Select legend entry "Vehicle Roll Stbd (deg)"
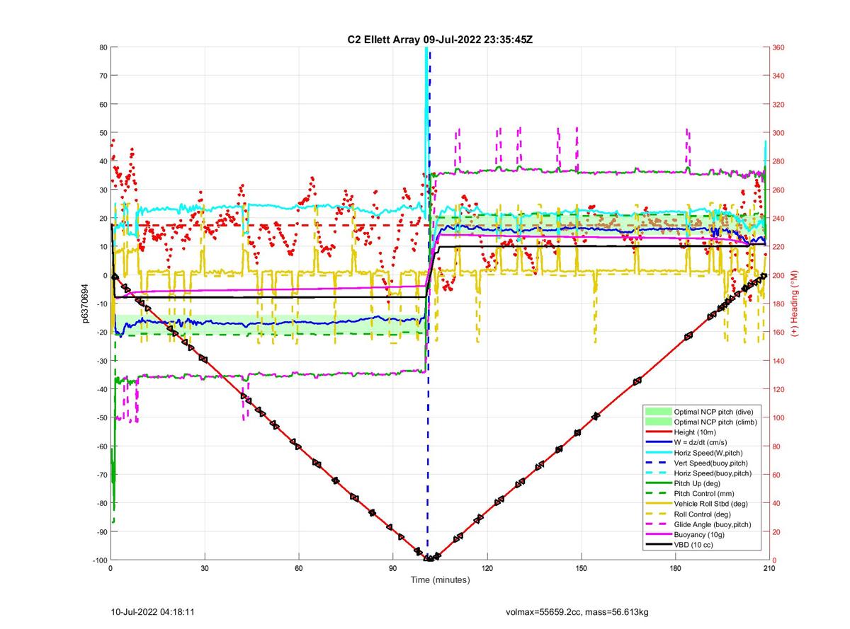The image size is (850, 629). pyautogui.click(x=710, y=504)
